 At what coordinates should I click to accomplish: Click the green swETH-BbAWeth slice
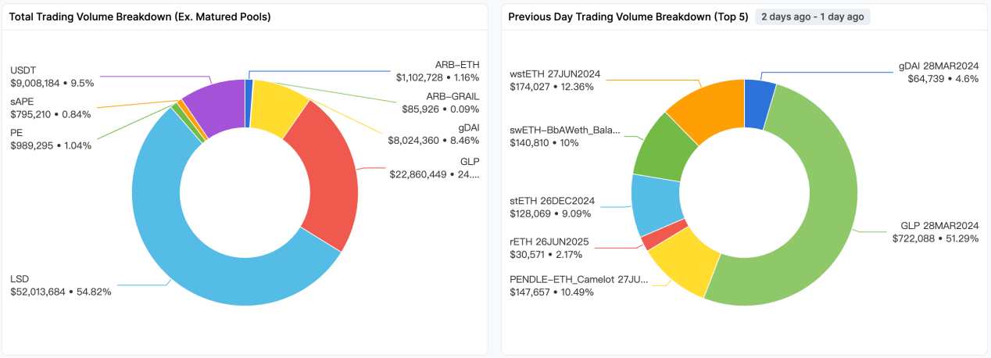coord(663,147)
